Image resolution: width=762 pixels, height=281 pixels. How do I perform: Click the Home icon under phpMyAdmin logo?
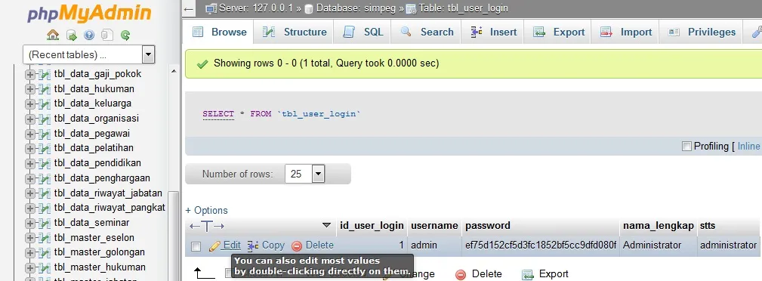tap(52, 35)
